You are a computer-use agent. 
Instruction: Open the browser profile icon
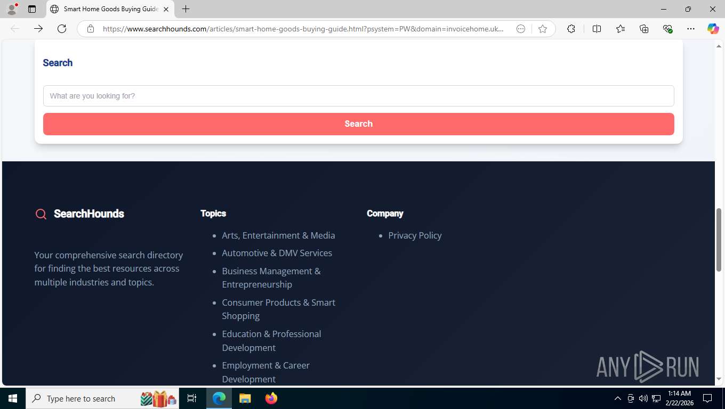coord(12,9)
